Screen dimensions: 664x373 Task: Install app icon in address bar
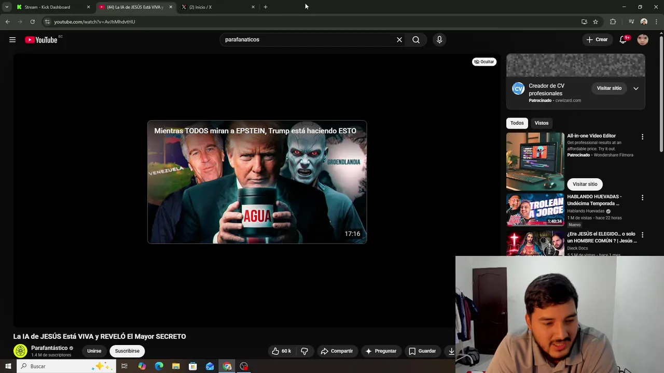point(584,22)
